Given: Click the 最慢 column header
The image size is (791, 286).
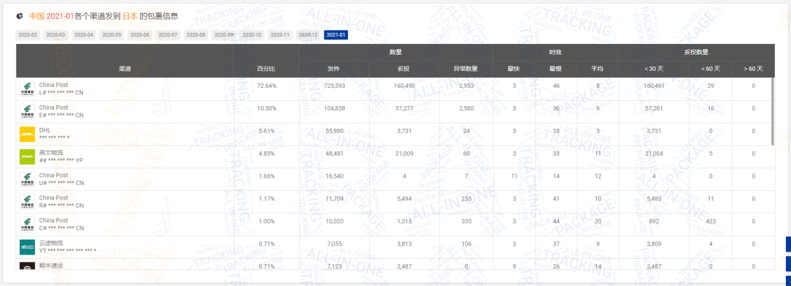Looking at the screenshot, I should pyautogui.click(x=555, y=69).
